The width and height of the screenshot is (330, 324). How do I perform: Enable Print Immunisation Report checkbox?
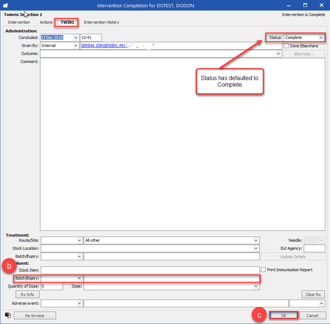pyautogui.click(x=263, y=270)
